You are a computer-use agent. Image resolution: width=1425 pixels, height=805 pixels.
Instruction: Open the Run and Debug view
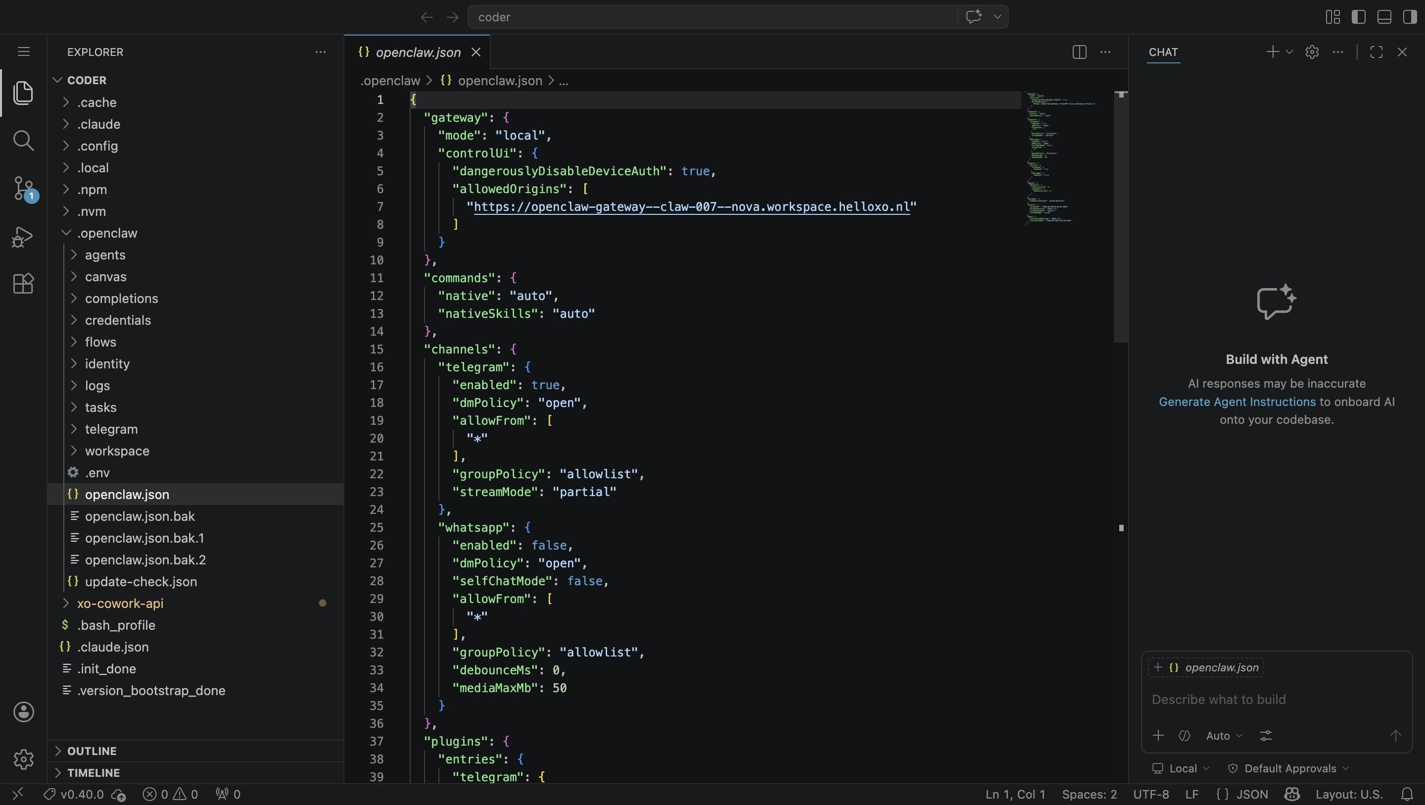tap(23, 237)
